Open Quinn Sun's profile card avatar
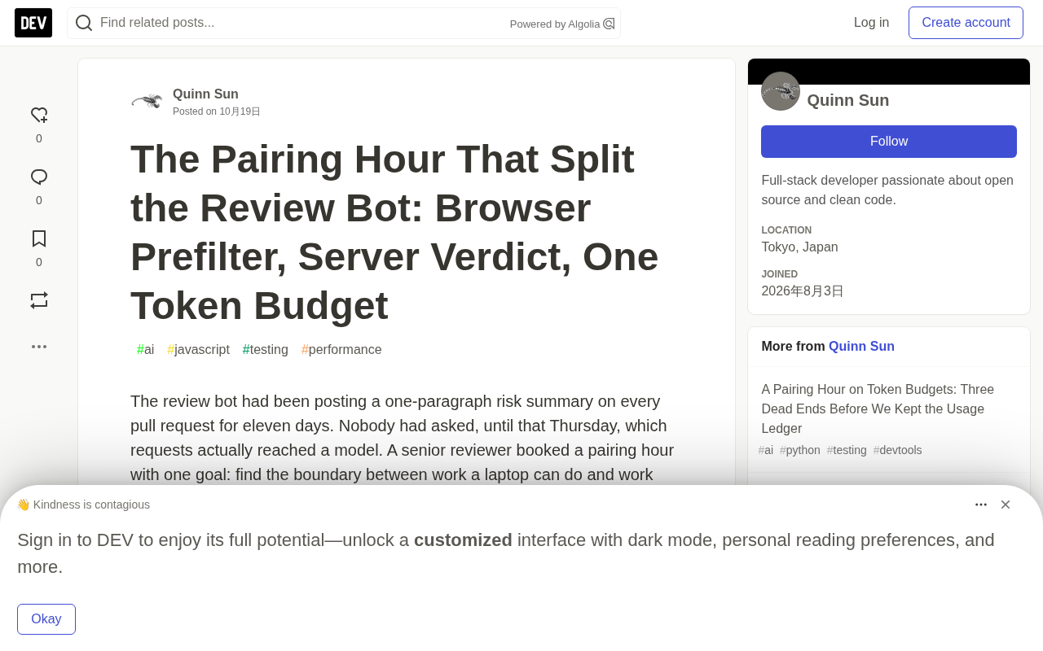1043x651 pixels. click(781, 91)
